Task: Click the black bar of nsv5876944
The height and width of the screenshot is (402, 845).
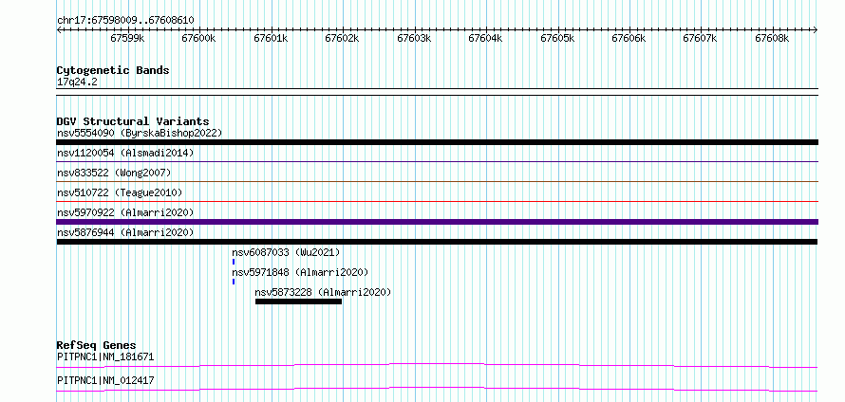Action: click(437, 242)
